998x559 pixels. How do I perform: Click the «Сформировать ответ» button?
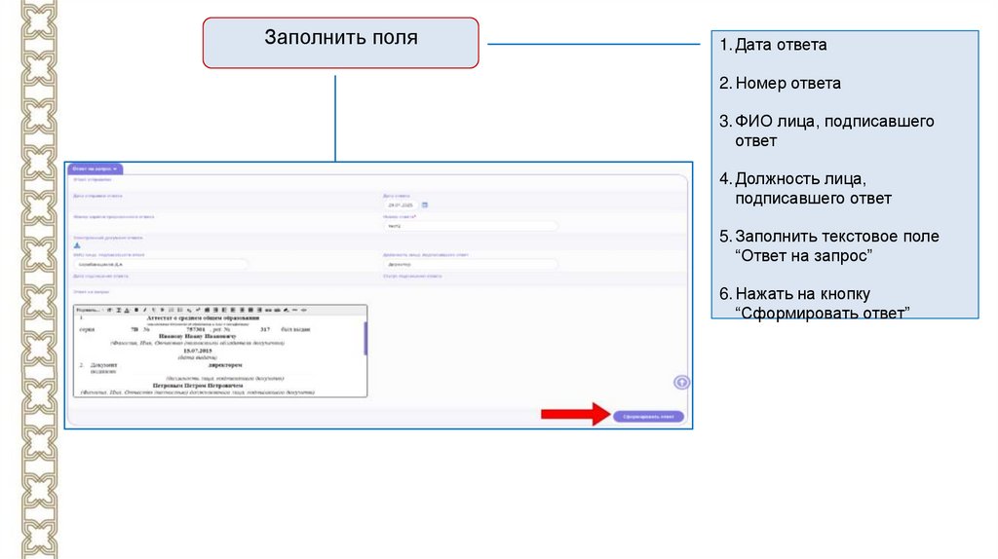pos(648,417)
